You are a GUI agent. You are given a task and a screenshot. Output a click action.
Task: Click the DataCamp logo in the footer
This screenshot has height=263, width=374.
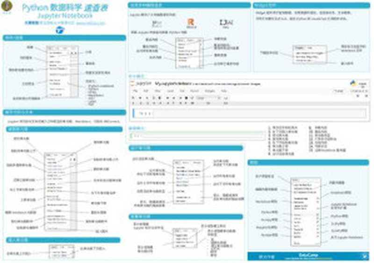pos(308,256)
